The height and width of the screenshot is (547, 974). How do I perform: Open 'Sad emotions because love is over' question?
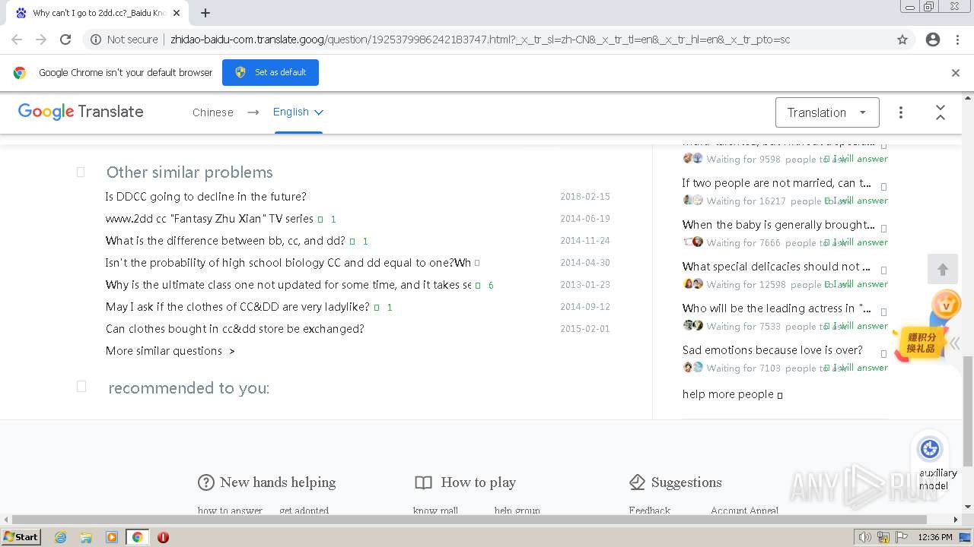tap(772, 349)
